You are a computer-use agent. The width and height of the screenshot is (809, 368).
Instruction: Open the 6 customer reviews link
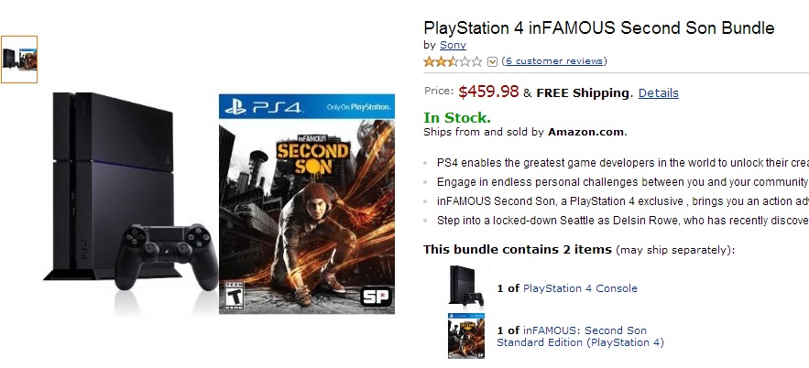coord(554,61)
